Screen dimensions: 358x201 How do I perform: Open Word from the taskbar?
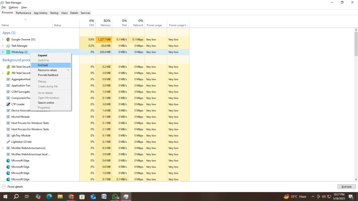pyautogui.click(x=104, y=196)
